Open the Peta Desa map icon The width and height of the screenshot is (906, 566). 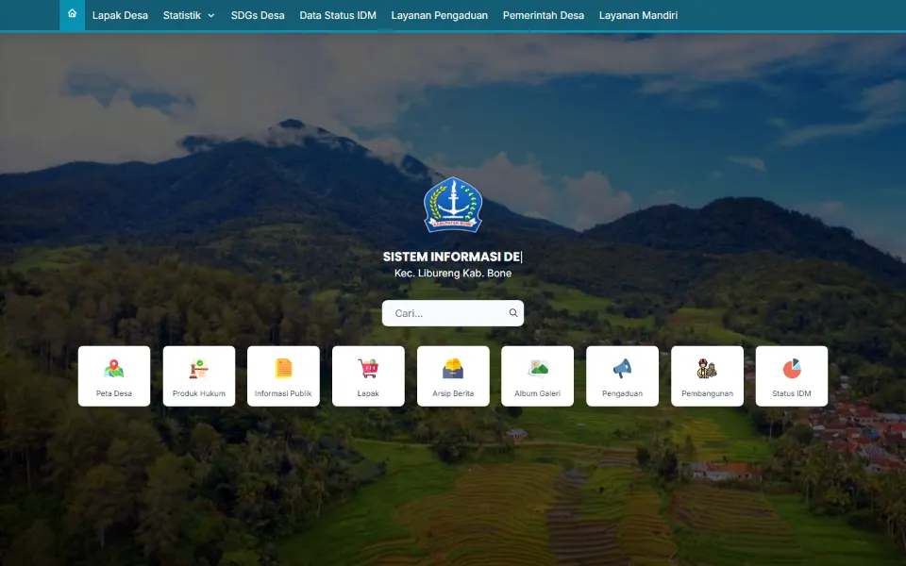(114, 369)
